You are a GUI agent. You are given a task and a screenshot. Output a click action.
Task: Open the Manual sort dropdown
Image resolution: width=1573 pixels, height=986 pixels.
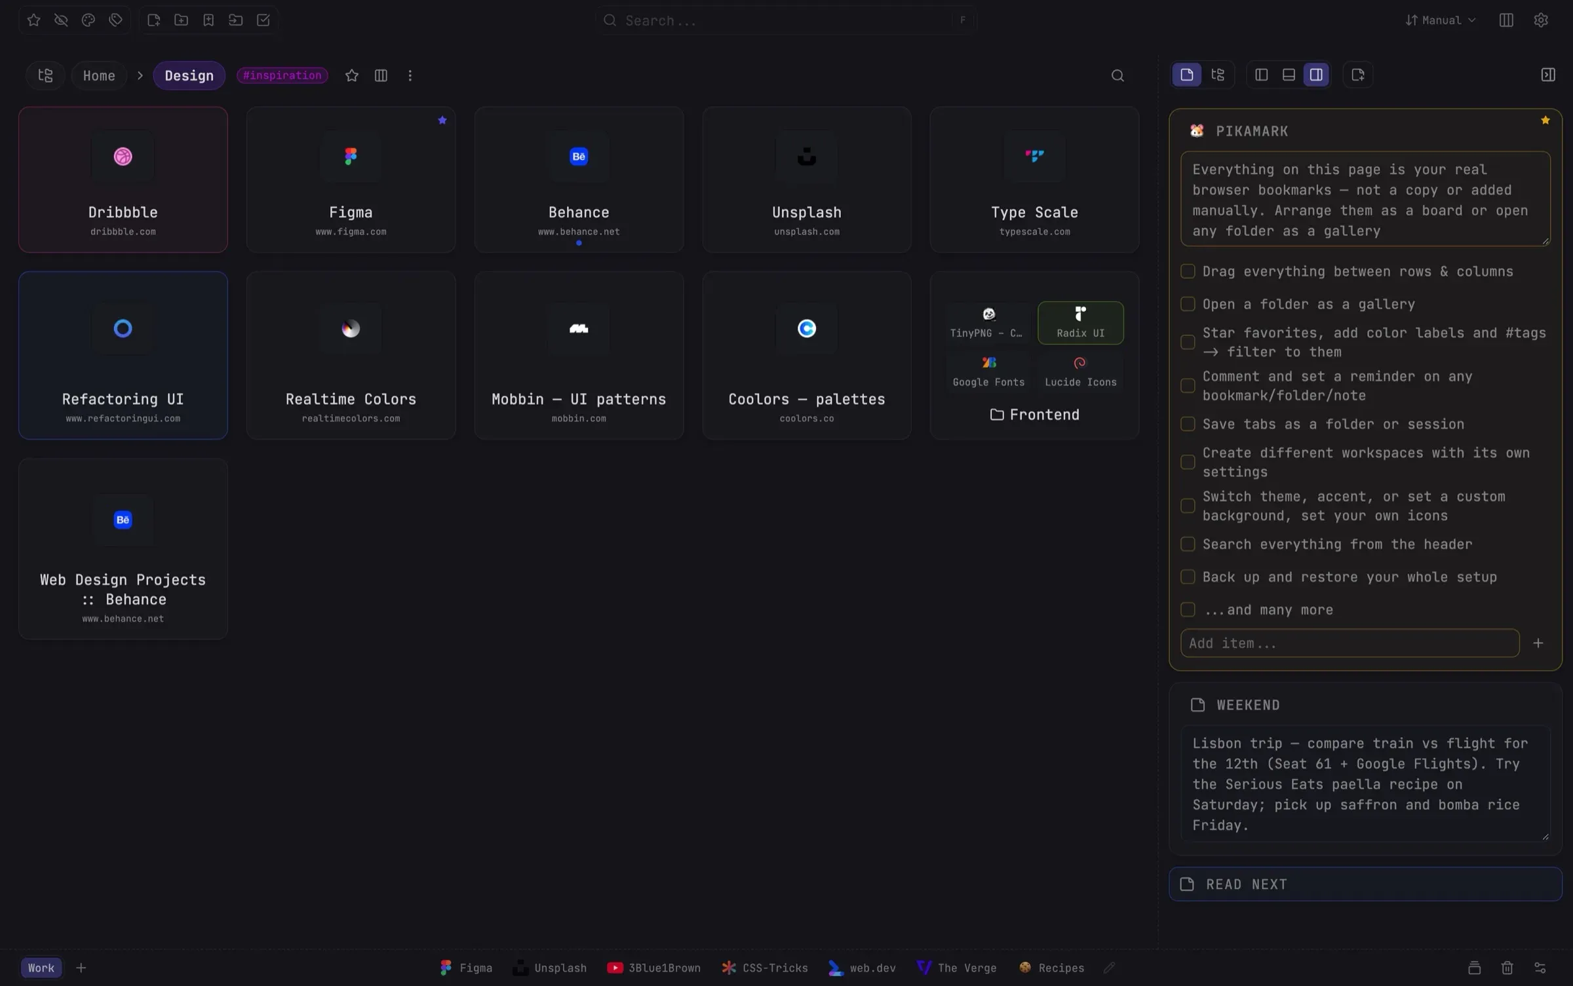pyautogui.click(x=1440, y=20)
